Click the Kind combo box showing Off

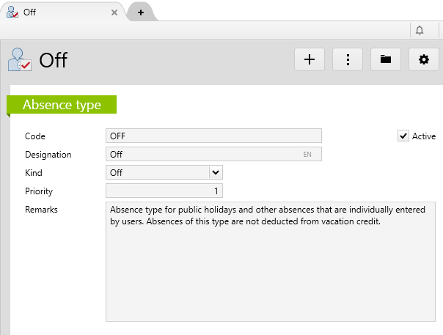point(158,172)
